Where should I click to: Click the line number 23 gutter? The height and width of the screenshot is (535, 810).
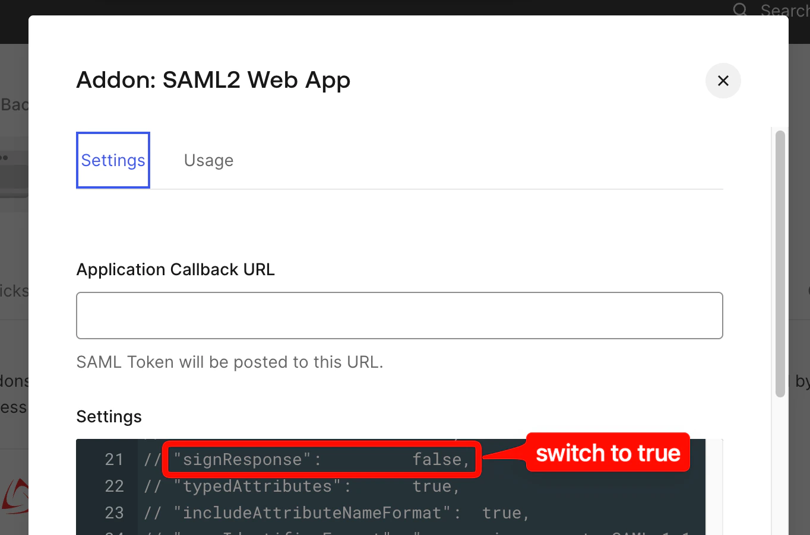coord(114,512)
